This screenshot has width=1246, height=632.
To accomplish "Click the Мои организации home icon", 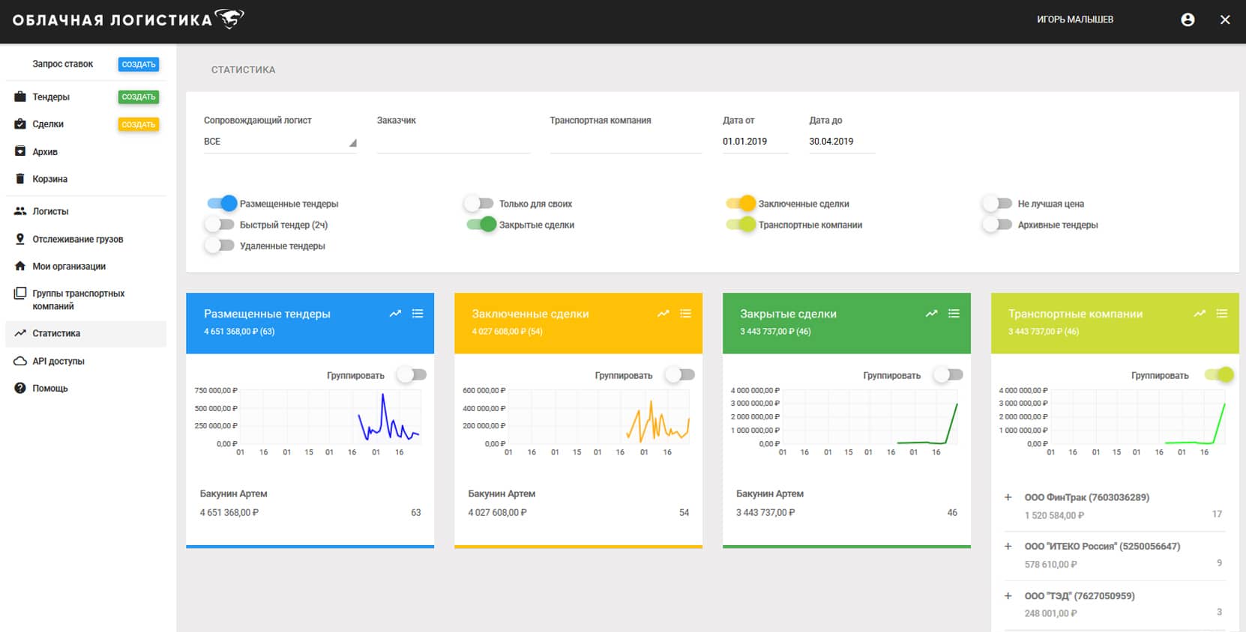I will coord(20,266).
